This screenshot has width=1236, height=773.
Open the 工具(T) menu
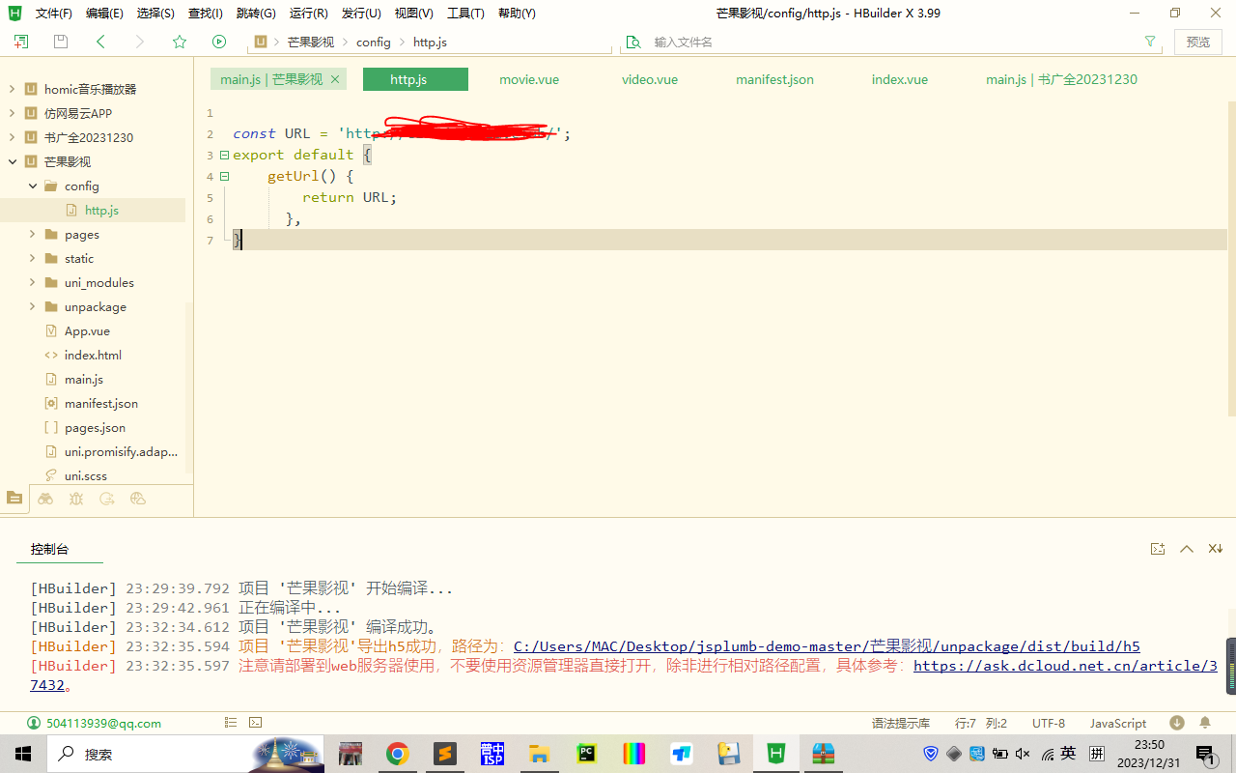click(465, 14)
